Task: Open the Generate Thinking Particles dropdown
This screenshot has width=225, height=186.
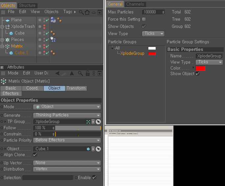Action: 67,115
